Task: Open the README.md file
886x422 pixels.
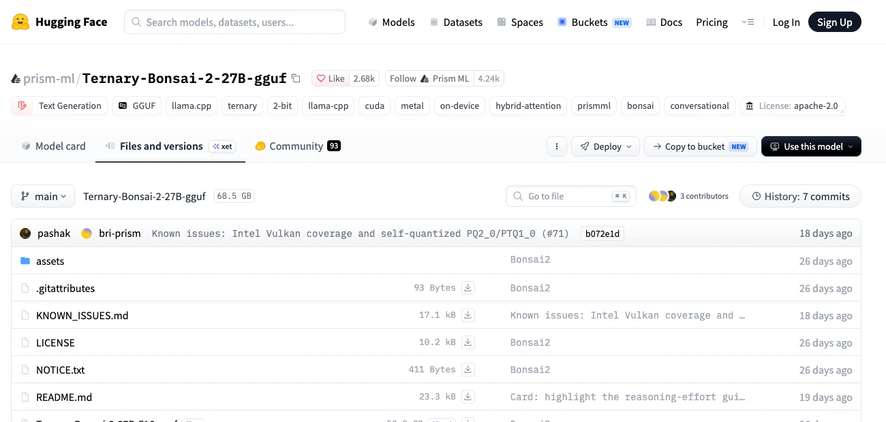Action: [x=64, y=397]
